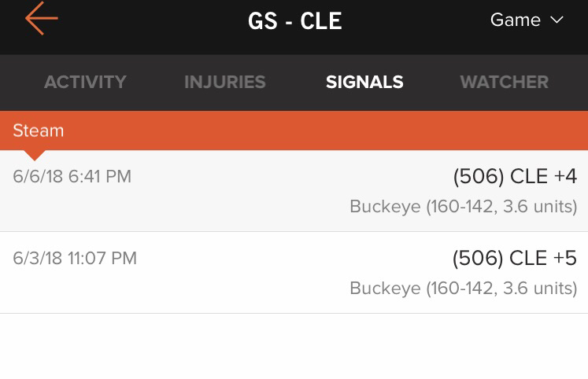Click the Steam section header
Image resolution: width=588 pixels, height=379 pixels.
tap(294, 131)
